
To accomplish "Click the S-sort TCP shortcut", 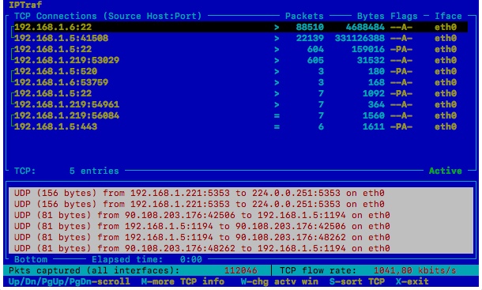I will pos(357,281).
